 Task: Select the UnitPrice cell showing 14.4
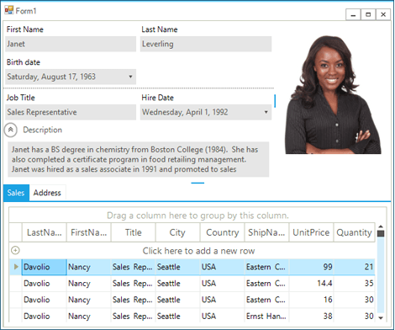click(311, 284)
